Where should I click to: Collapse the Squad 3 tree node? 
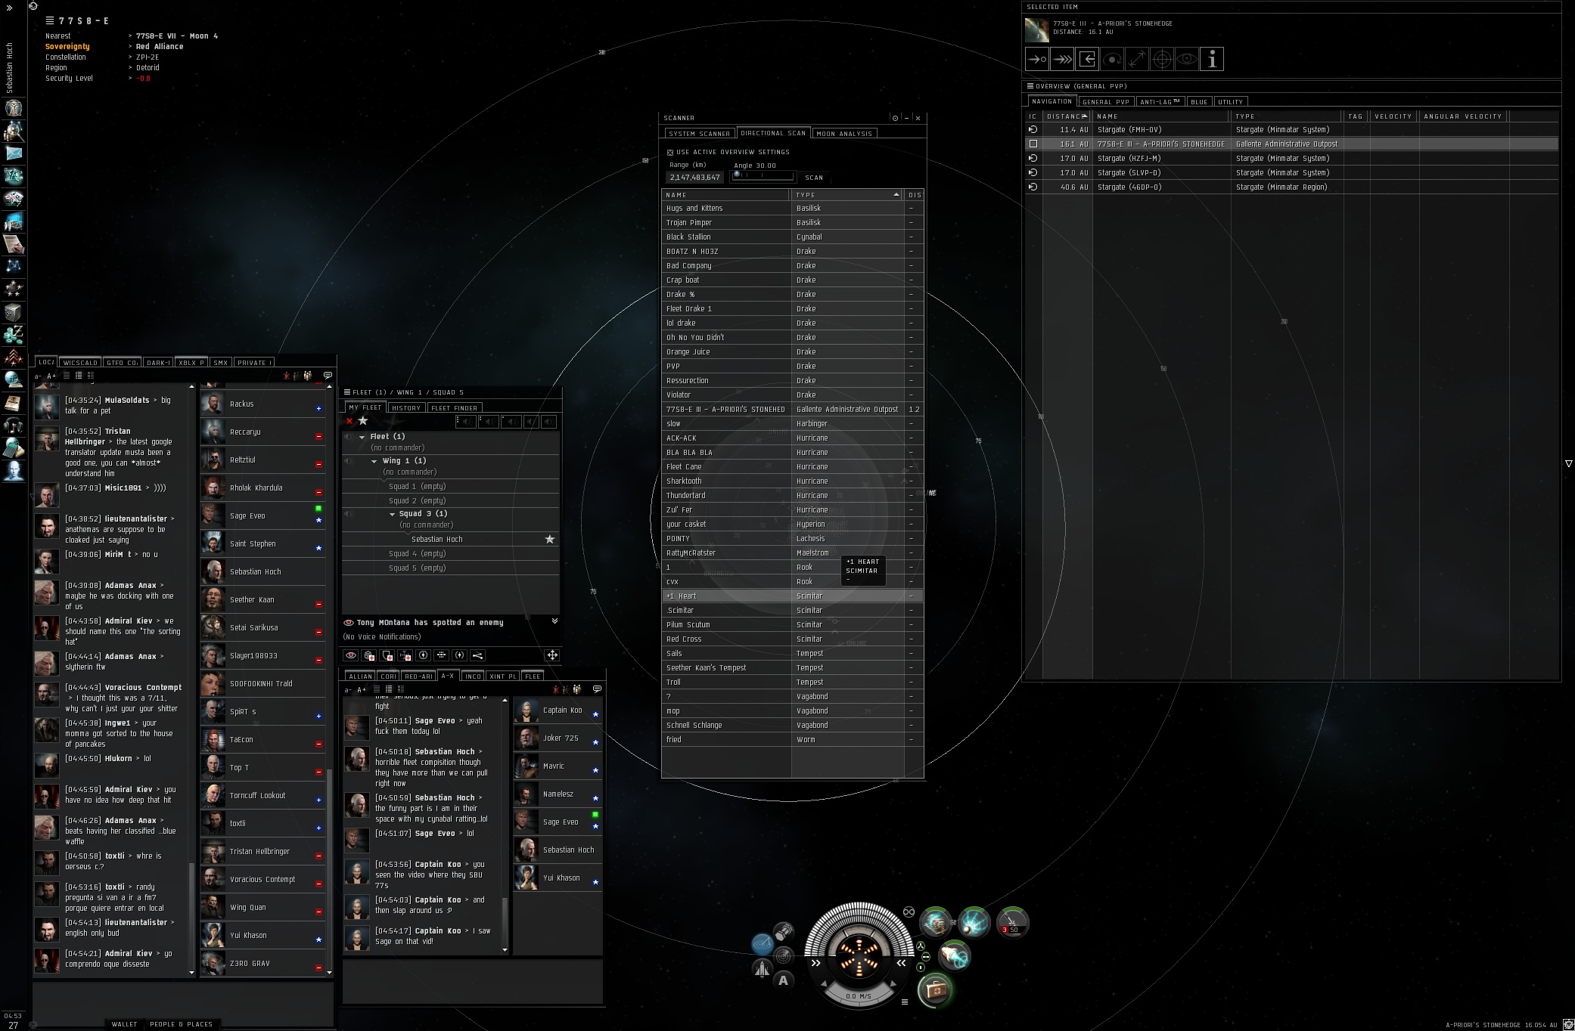[x=392, y=514]
